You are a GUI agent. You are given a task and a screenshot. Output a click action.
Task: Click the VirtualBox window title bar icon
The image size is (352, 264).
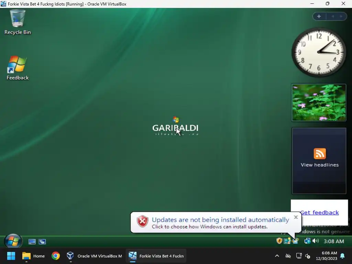[x=3, y=4]
